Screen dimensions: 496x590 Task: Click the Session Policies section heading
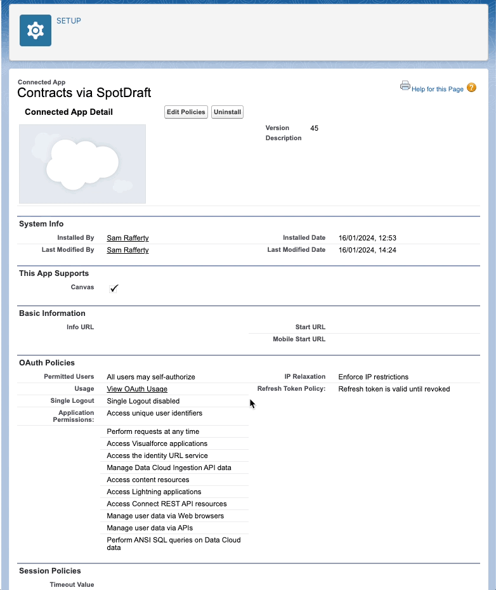(50, 571)
